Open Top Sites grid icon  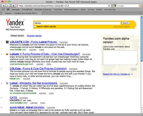8,9
